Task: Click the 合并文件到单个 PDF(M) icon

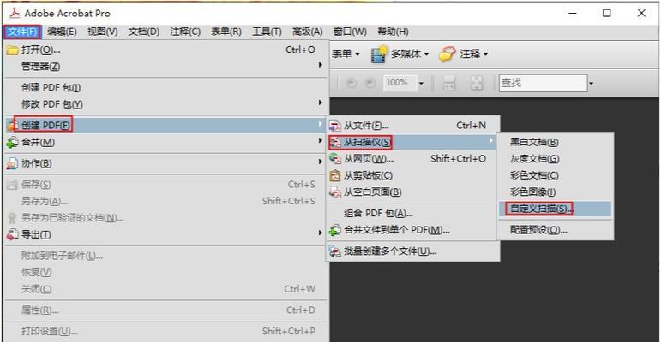Action: [x=335, y=230]
